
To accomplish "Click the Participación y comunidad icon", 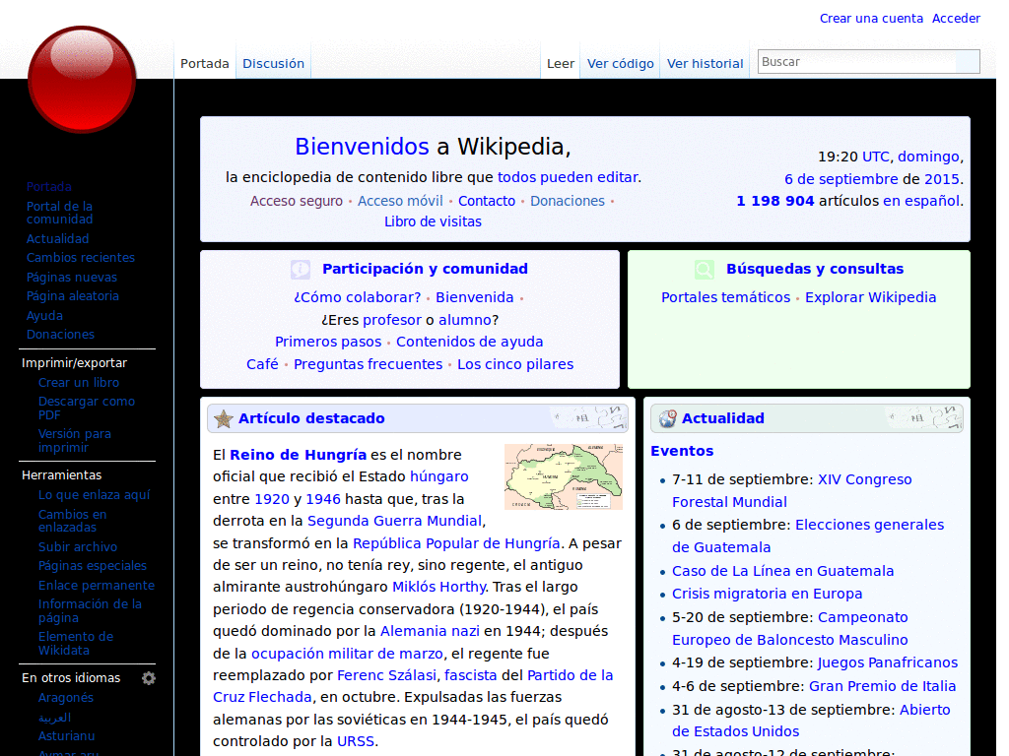I will (301, 270).
